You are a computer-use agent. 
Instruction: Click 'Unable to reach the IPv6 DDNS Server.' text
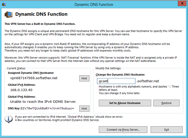pyautogui.click(x=43, y=102)
